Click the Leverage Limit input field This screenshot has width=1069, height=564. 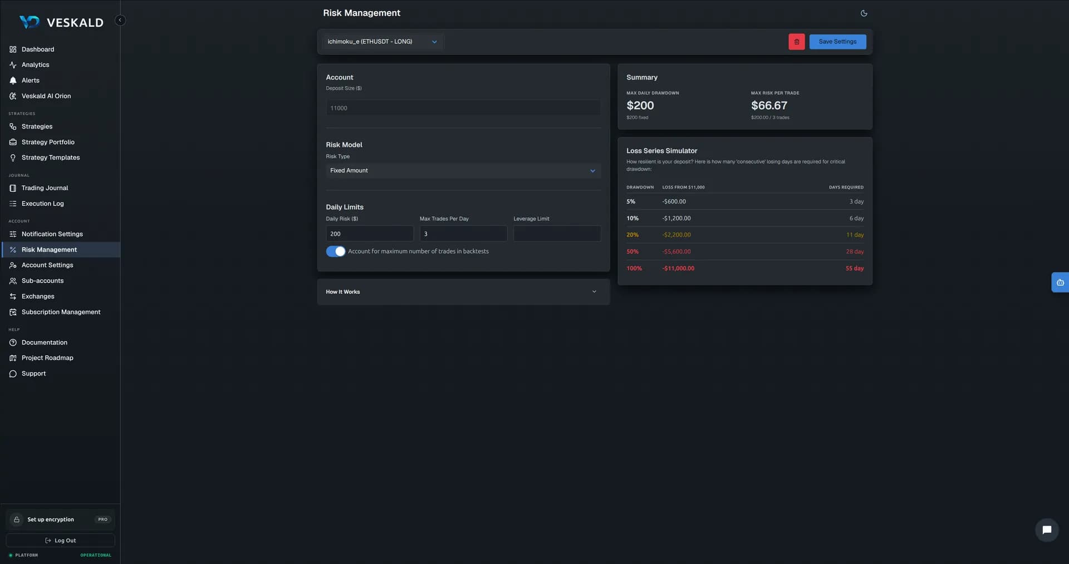coord(557,234)
